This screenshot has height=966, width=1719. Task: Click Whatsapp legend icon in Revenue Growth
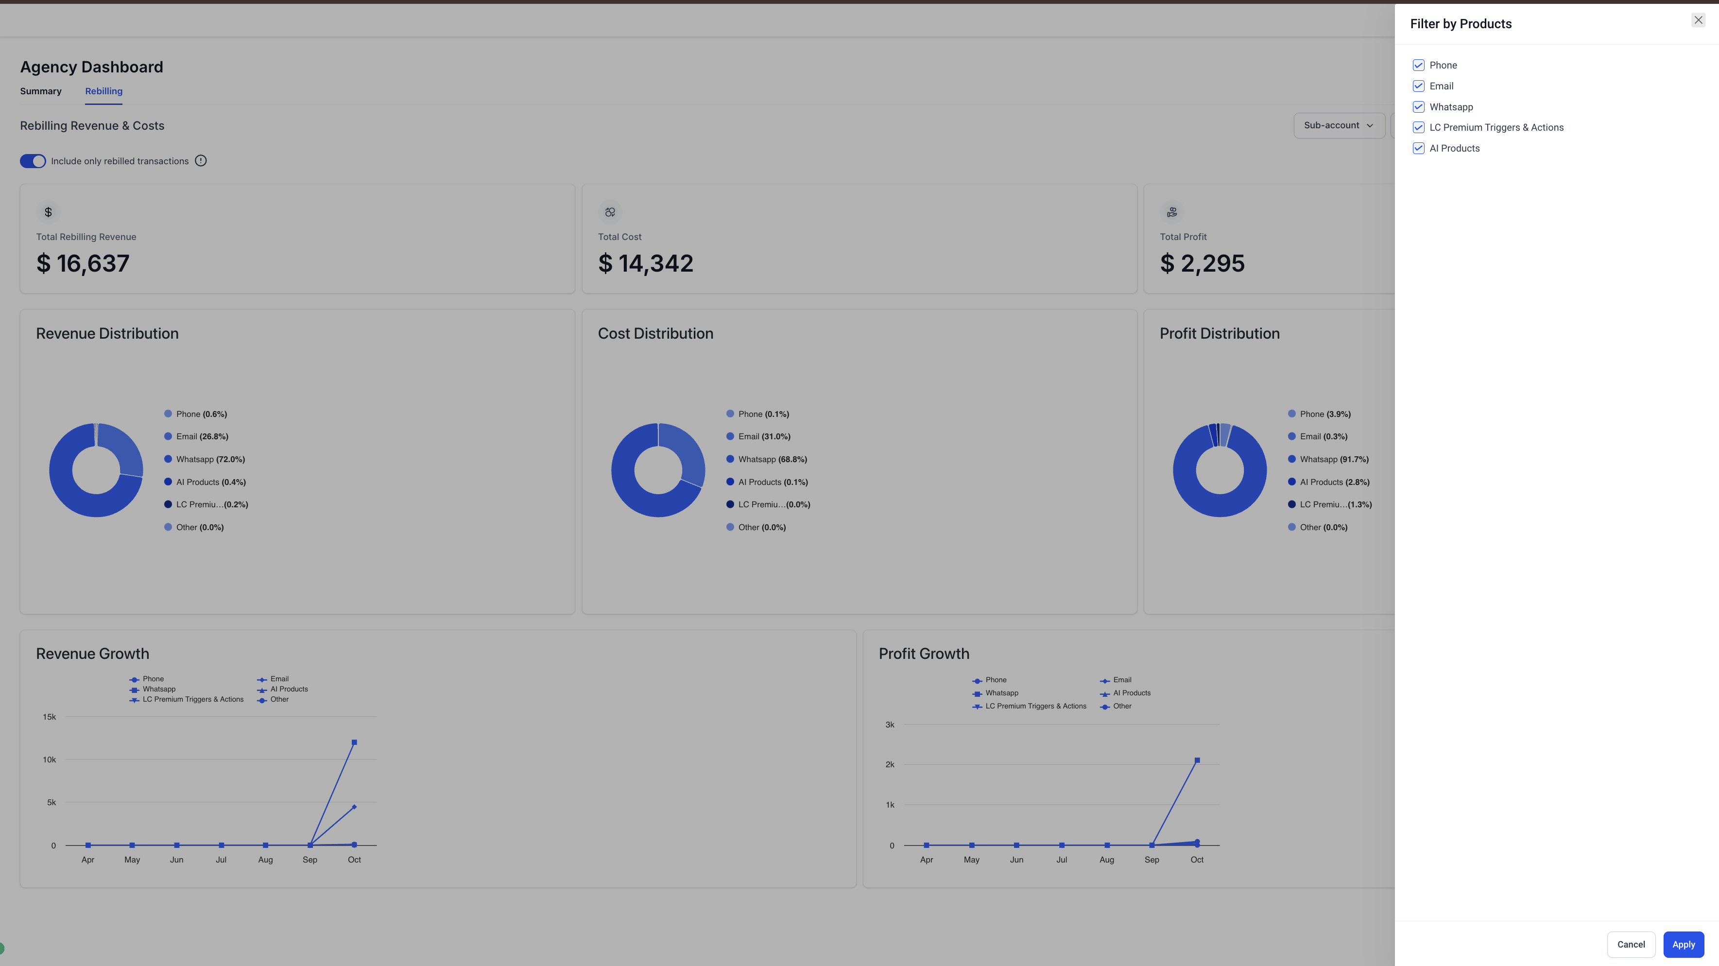pos(134,690)
